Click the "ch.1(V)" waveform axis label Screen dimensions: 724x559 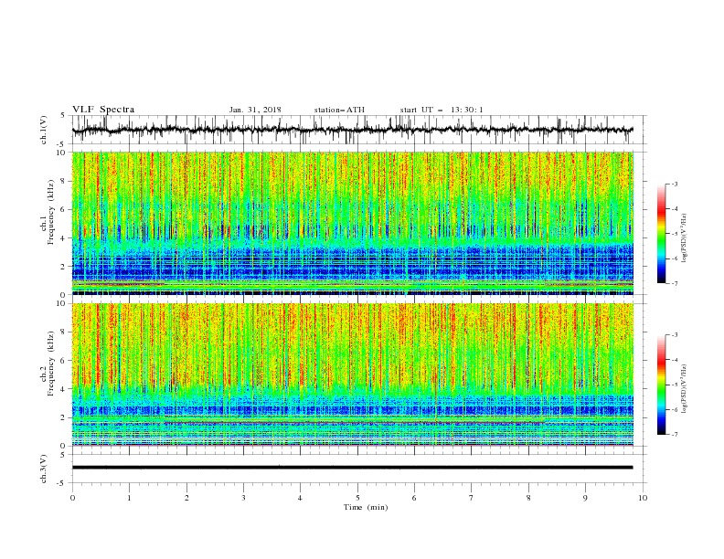pyautogui.click(x=44, y=130)
